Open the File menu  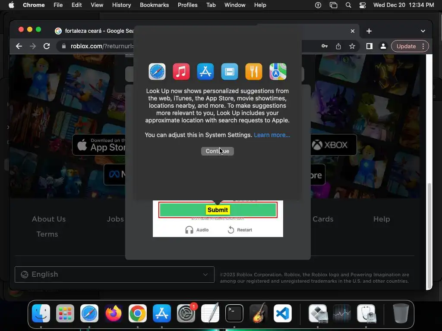coord(58,5)
